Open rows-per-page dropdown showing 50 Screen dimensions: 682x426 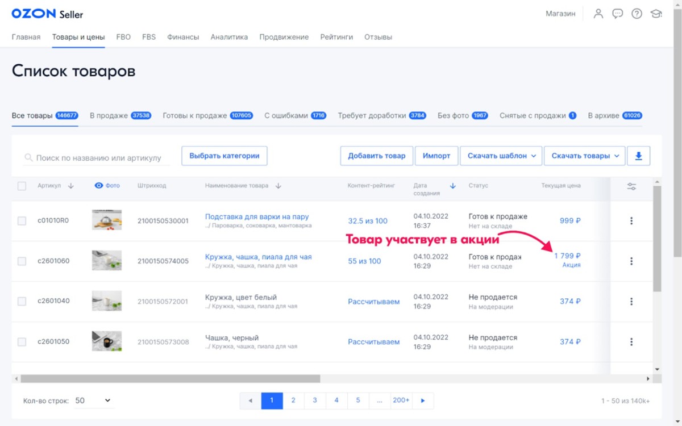point(93,400)
